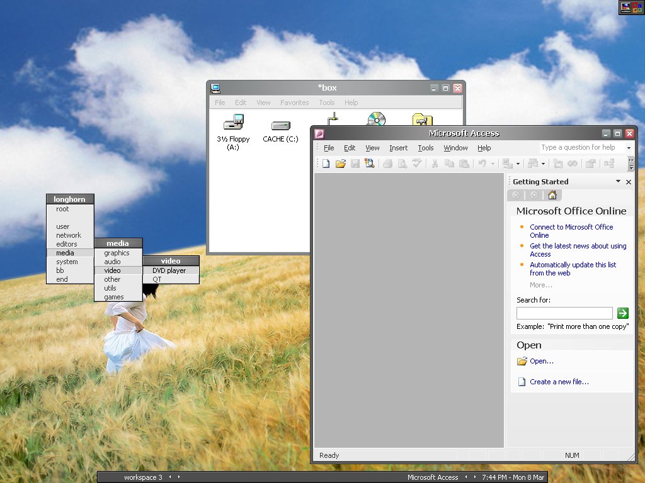Cycle to previous window in taskbar
The height and width of the screenshot is (483, 645).
pyautogui.click(x=466, y=477)
